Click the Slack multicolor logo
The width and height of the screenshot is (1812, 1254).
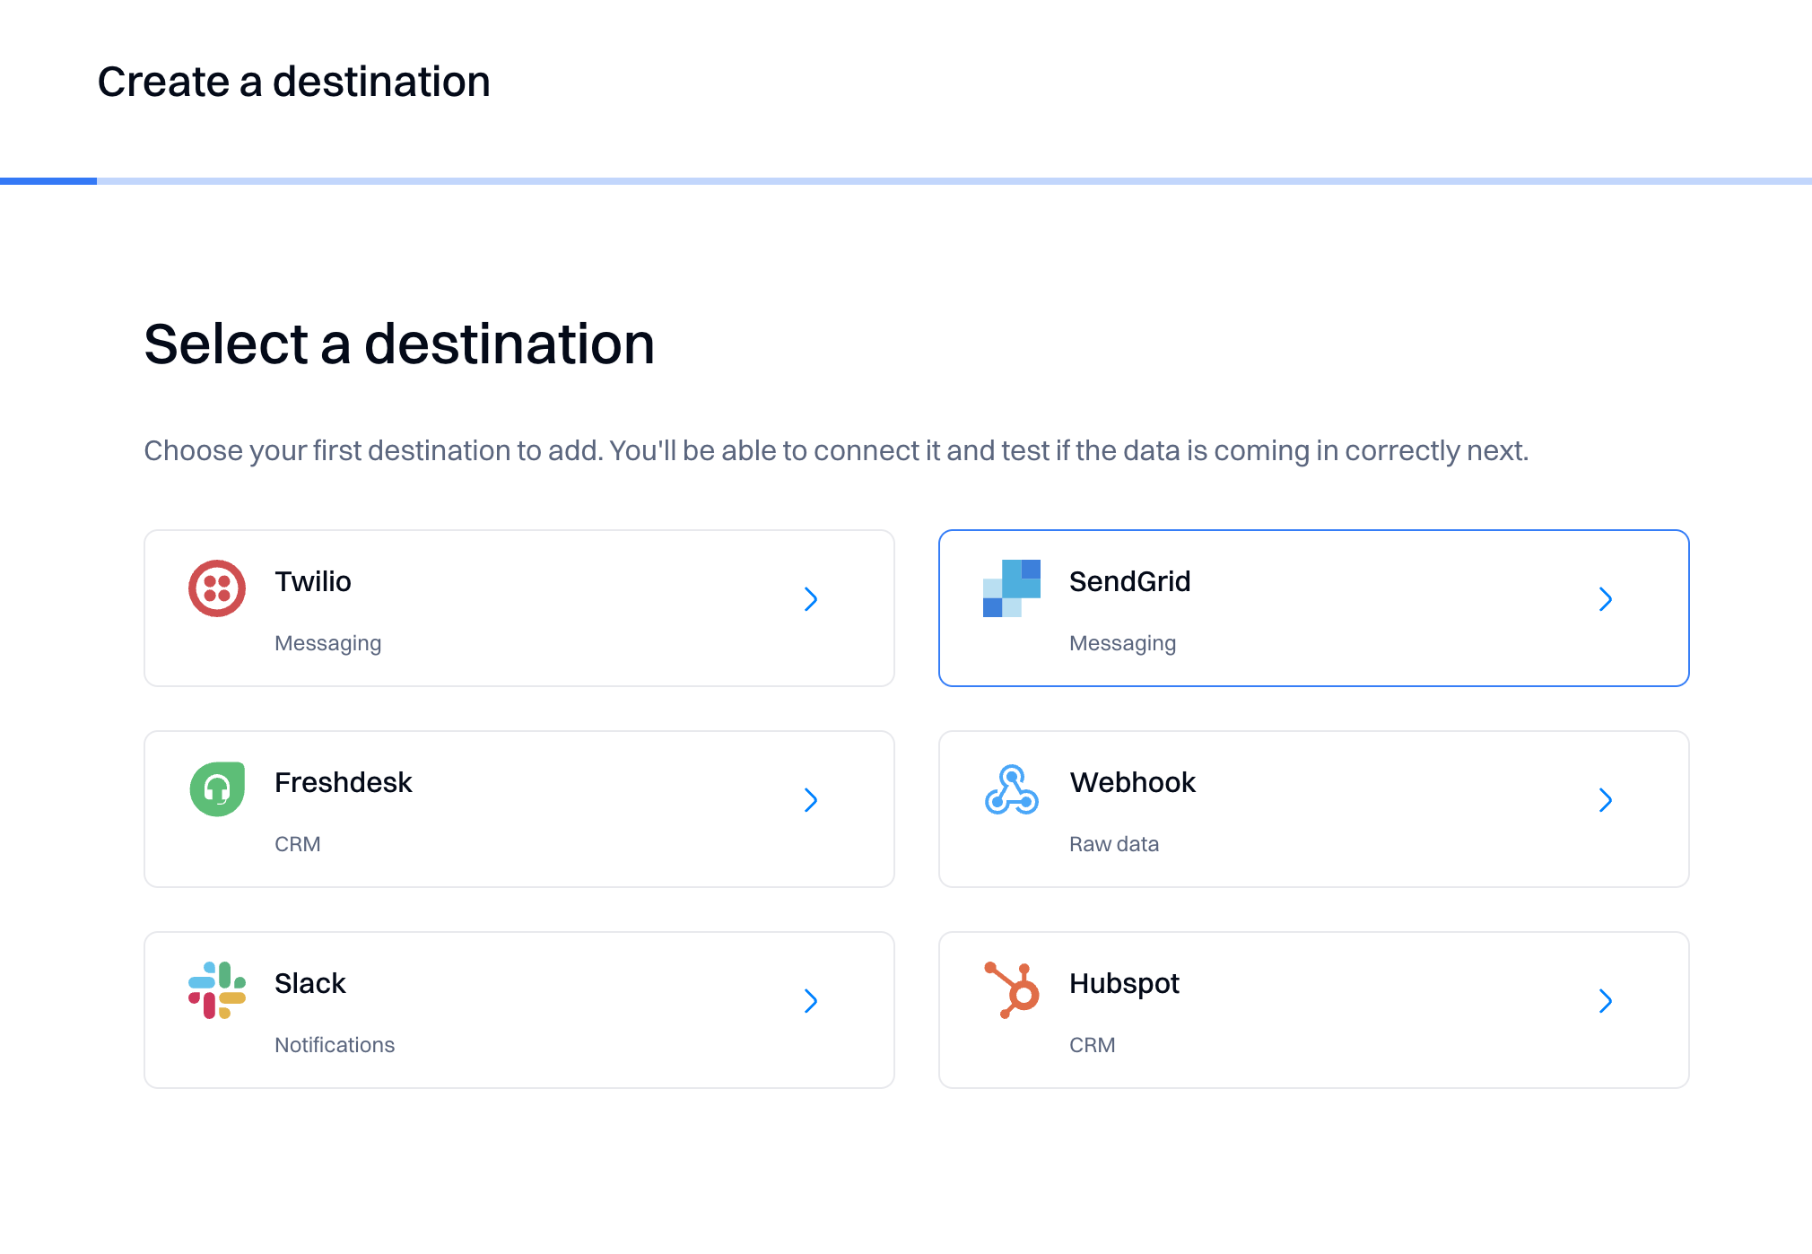(x=216, y=990)
